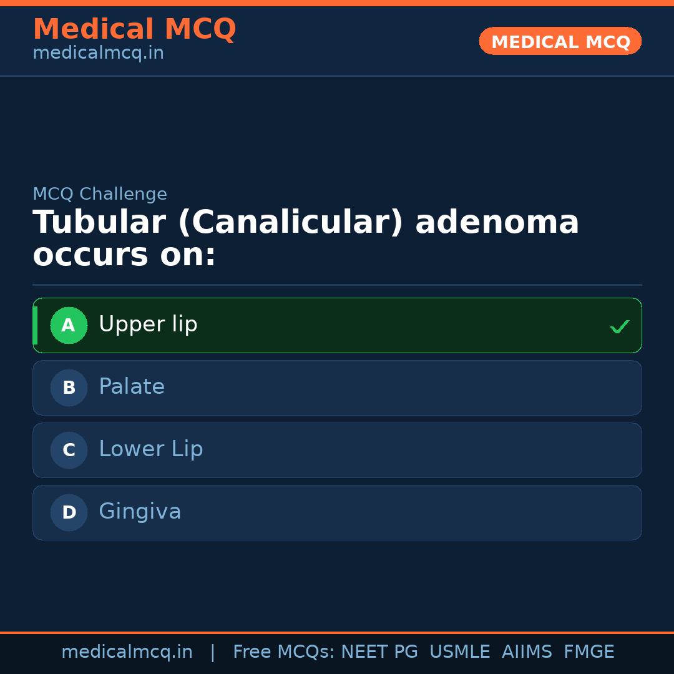Expand the highlighted Upper lip answer card
674x674 pixels.
point(337,325)
